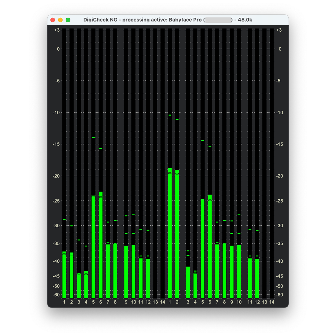Select channel 5 meter bar in the left group
This screenshot has width=336, height=336.
coord(93,246)
